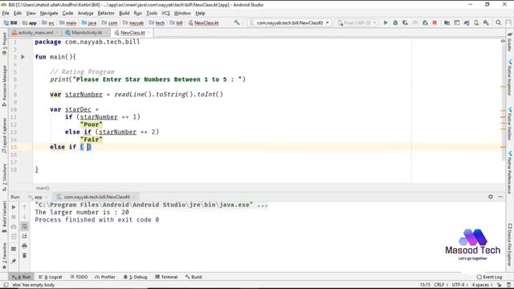
Task: Open the run configuration dropdown NewClassKt
Action: [289, 22]
